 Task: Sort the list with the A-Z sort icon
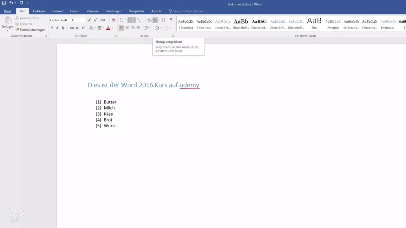(x=163, y=20)
